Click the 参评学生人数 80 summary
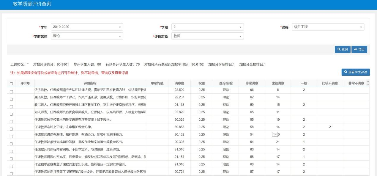The width and height of the screenshot is (377, 176). (x=88, y=65)
